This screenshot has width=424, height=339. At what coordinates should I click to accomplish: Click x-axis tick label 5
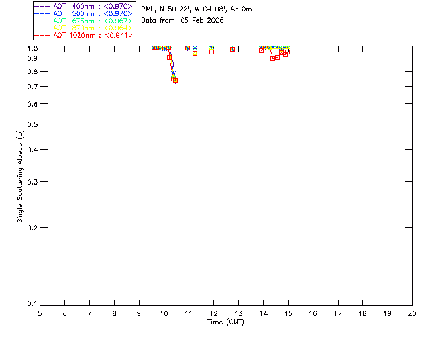tap(40, 313)
